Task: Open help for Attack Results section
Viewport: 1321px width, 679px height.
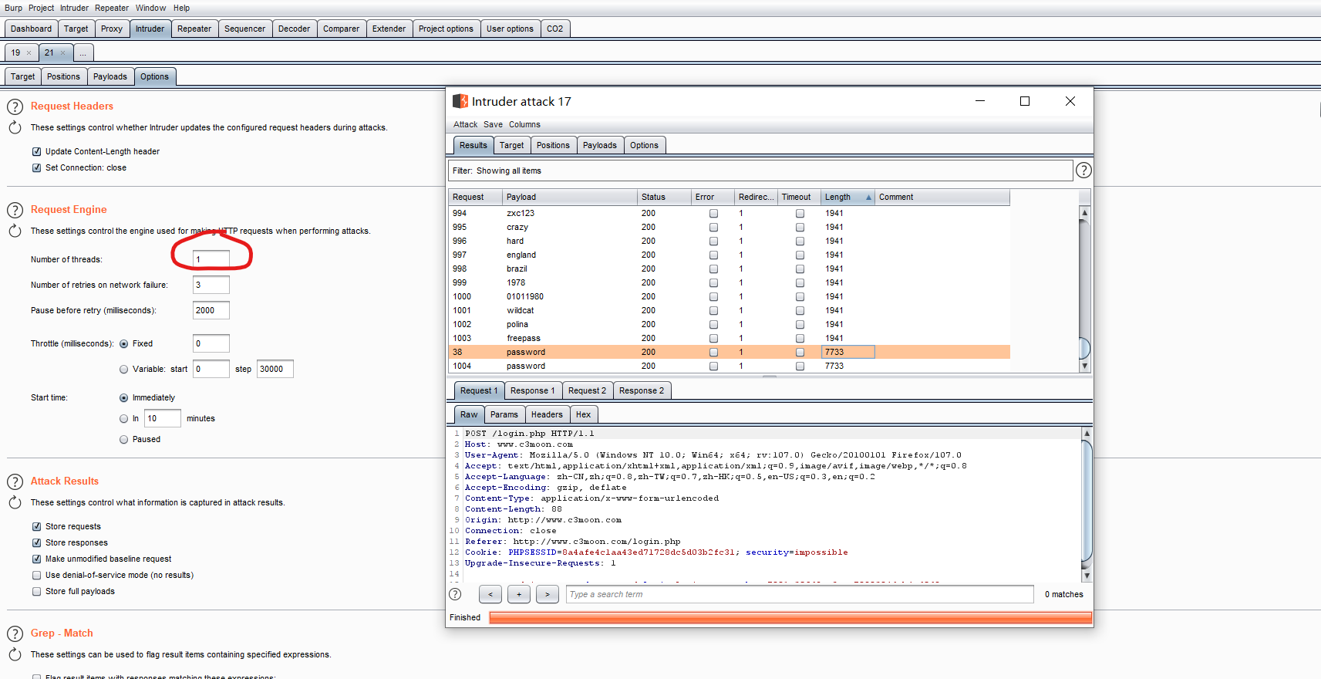Action: 15,481
